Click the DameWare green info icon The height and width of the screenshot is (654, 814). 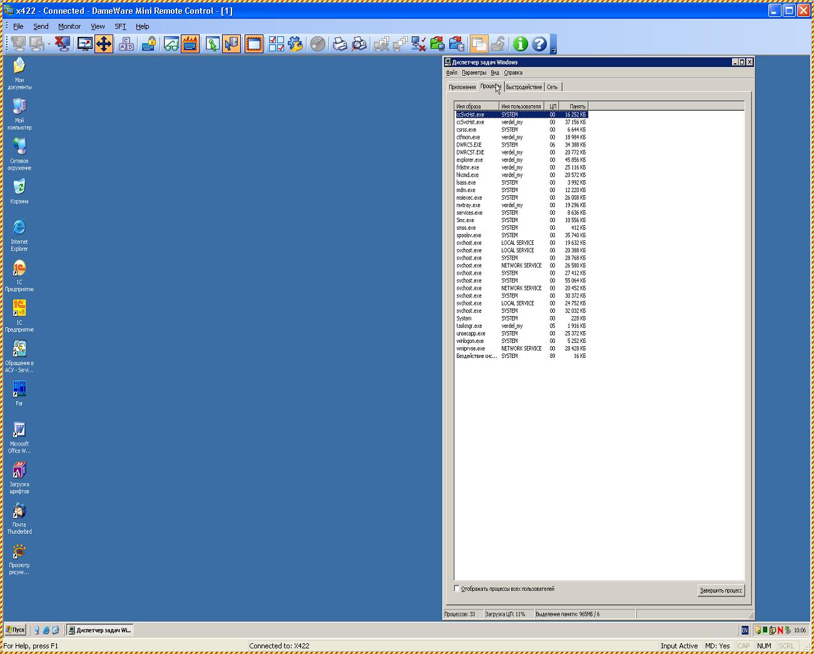[520, 44]
